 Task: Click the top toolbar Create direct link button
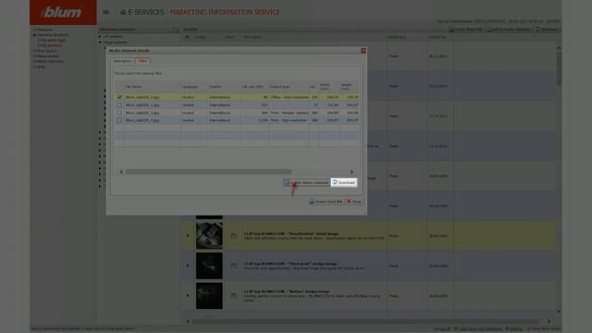[x=466, y=30]
